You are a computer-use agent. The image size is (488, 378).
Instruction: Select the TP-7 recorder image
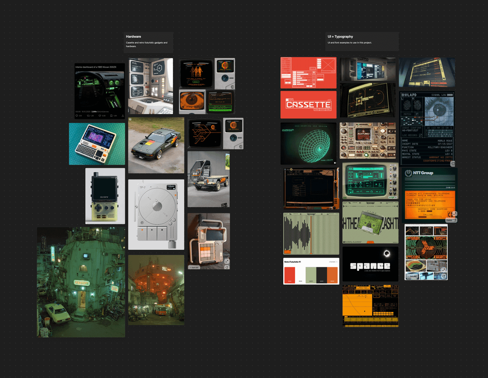pyautogui.click(x=156, y=214)
